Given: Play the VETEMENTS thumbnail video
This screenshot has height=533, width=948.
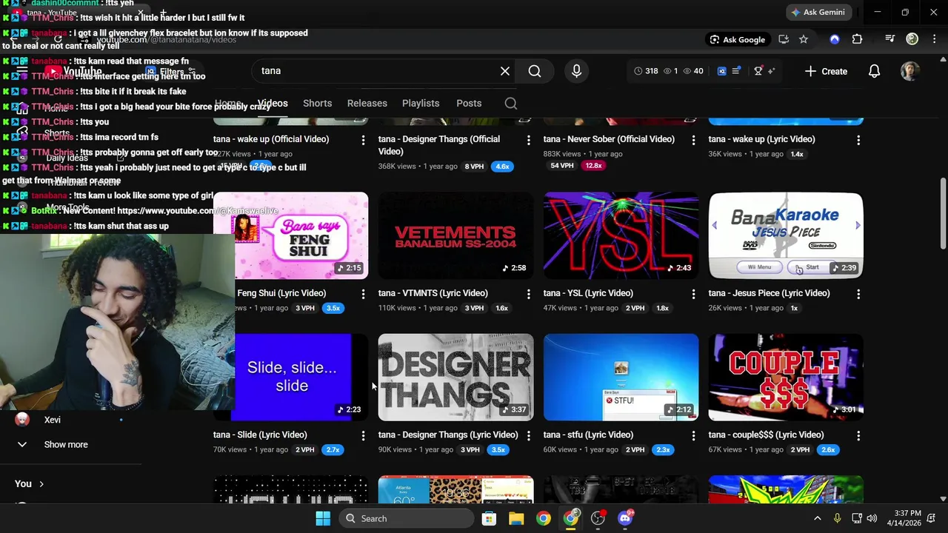Looking at the screenshot, I should [455, 235].
